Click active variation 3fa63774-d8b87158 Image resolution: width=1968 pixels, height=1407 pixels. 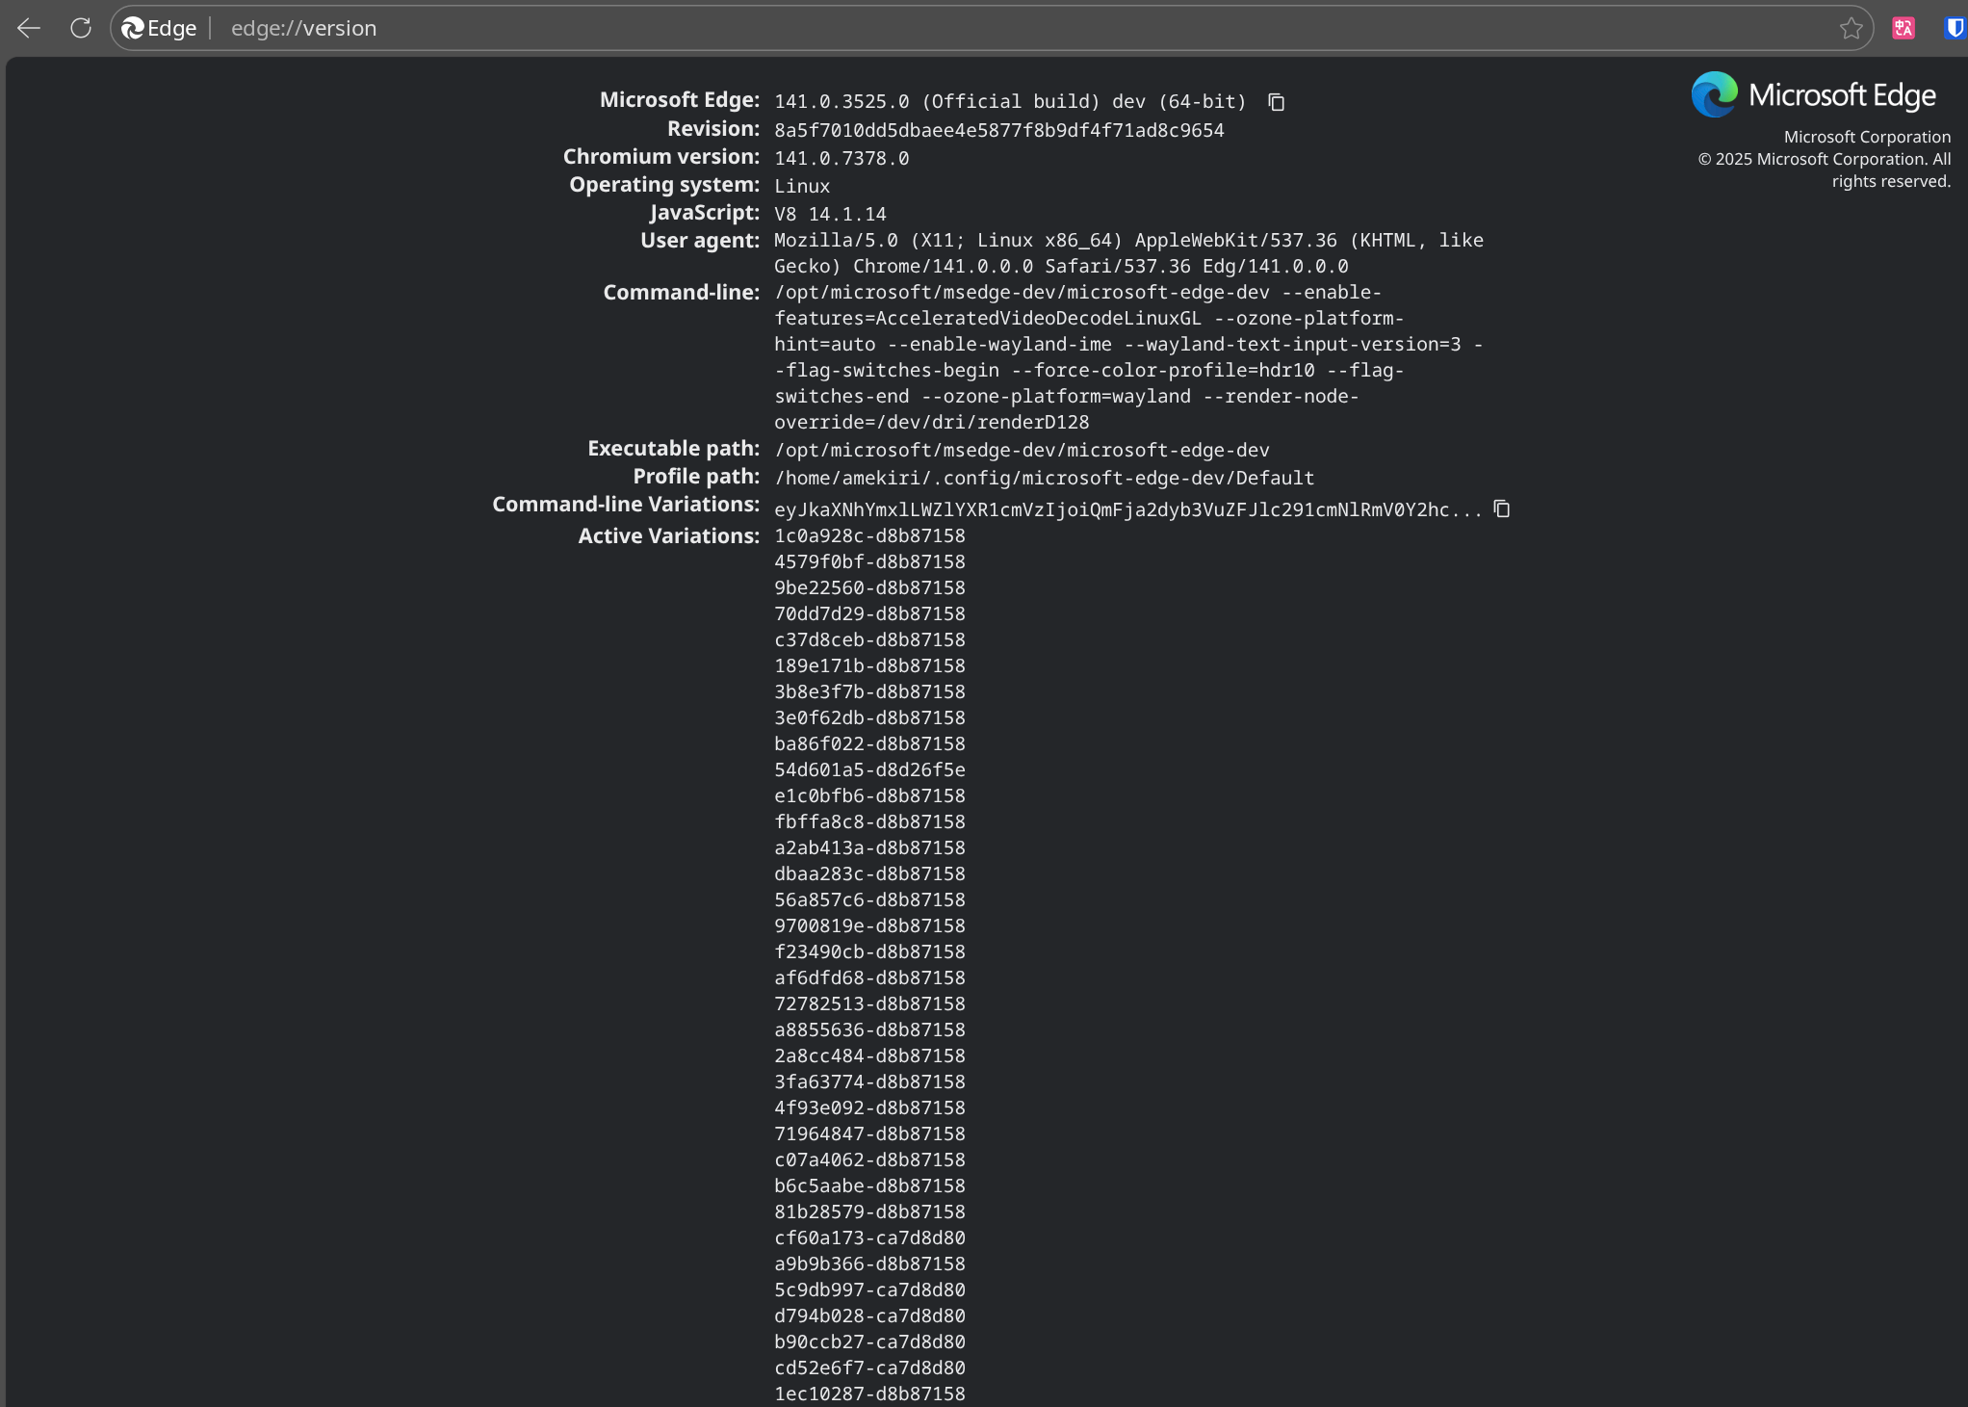(x=869, y=1081)
